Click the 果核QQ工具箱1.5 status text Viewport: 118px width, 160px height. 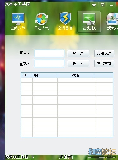pyautogui.click(x=20, y=157)
